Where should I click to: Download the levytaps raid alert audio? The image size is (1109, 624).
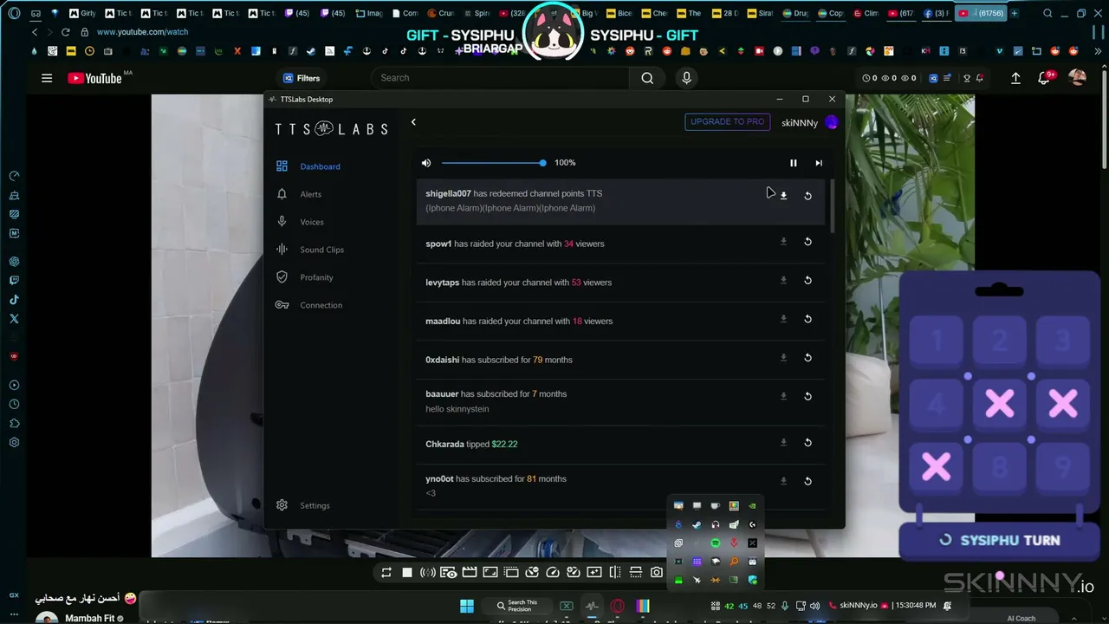click(x=783, y=280)
